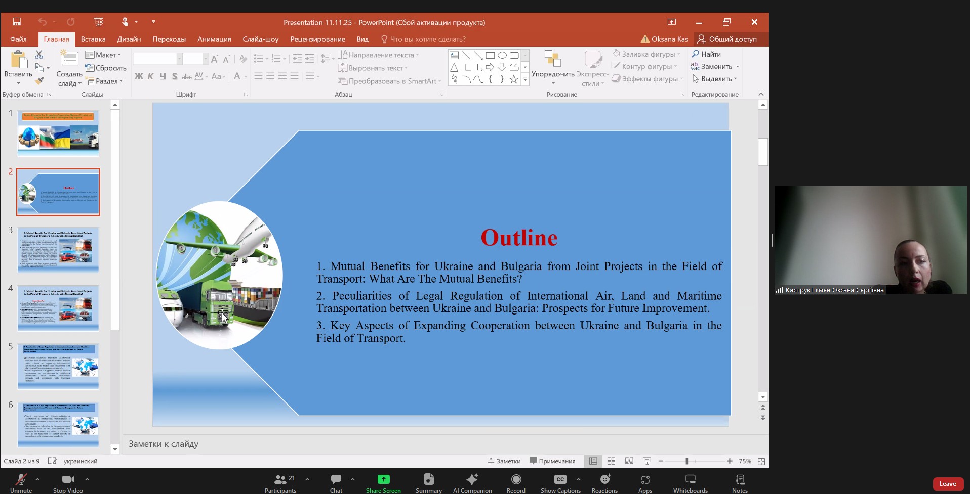Adjust the zoom slider handle

pos(686,461)
